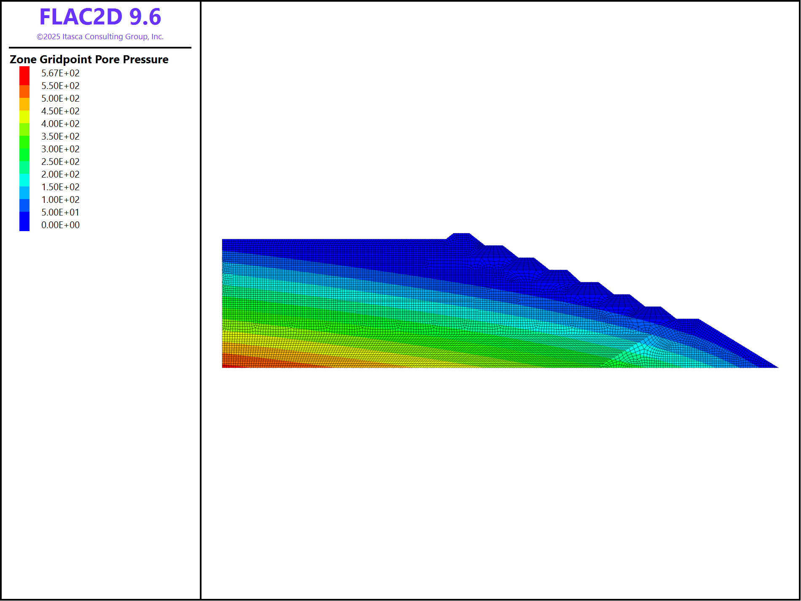Click the 1.00E+02 legend value label
The width and height of the screenshot is (801, 601).
click(60, 200)
